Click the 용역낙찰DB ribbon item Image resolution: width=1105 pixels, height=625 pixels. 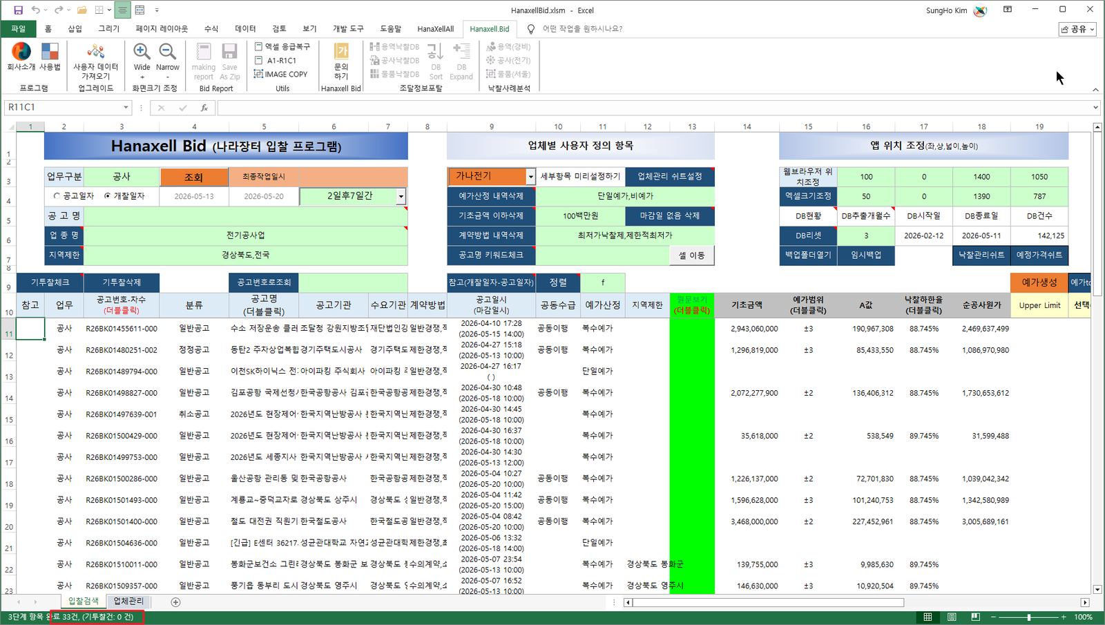coord(395,46)
